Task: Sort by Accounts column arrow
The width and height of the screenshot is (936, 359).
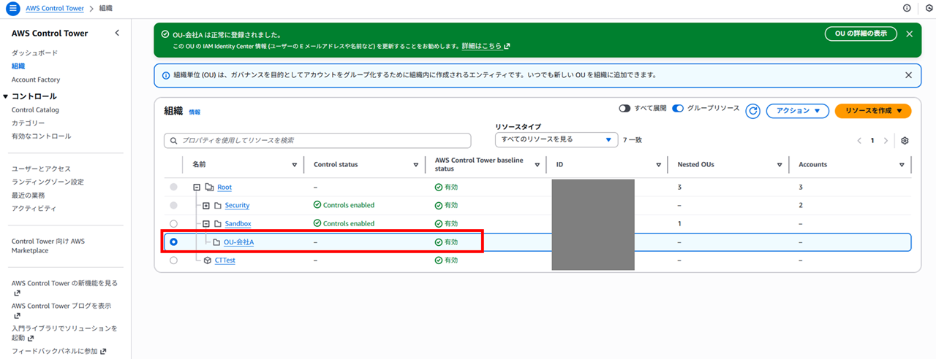Action: pos(902,165)
